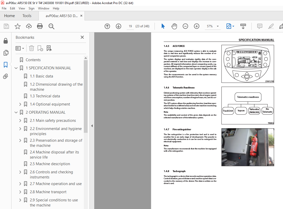Open the zoom level dropdown
Viewport: 283px width, 209px height.
tap(218, 26)
